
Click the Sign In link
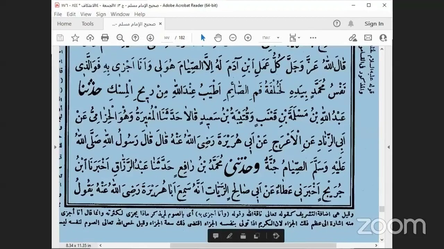tap(374, 24)
